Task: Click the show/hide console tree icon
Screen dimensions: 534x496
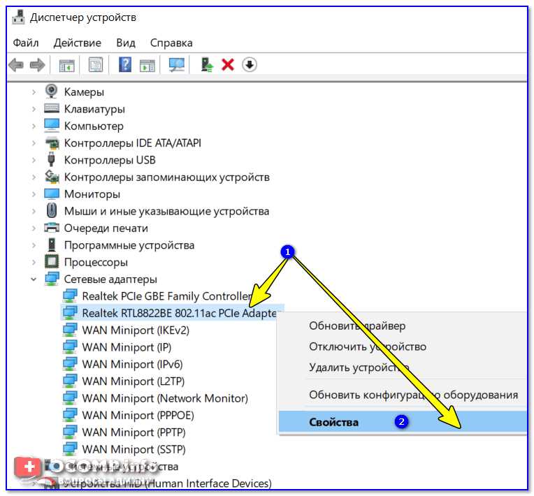Action: click(x=67, y=65)
